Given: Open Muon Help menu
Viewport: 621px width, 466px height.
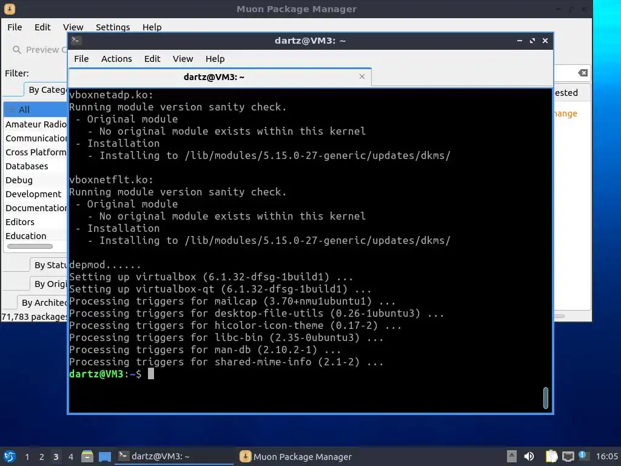Looking at the screenshot, I should click(152, 27).
